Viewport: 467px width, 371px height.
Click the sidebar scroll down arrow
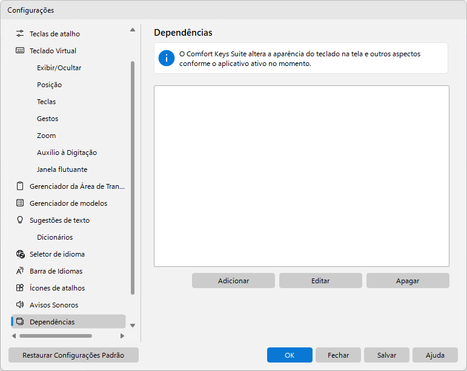[x=133, y=326]
